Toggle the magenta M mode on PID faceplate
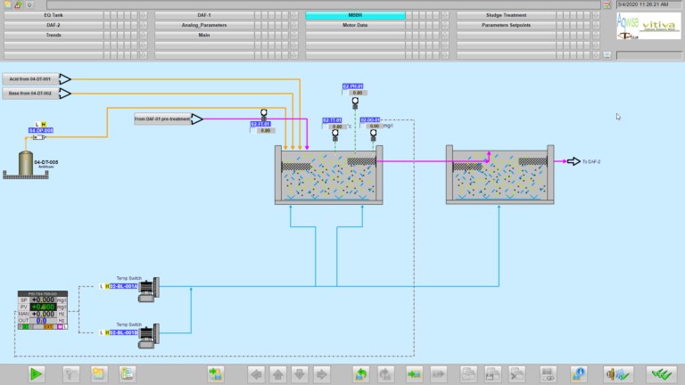Viewport: 685px width, 385px height. 59,327
